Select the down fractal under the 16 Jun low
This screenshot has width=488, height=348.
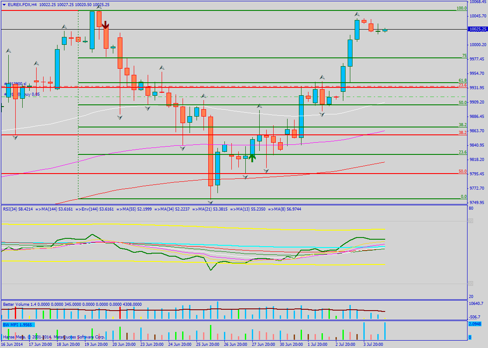click(15, 137)
